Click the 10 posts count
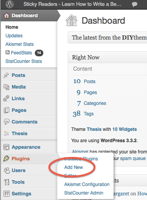Viewport: 147px width, 200px height. (x=77, y=81)
